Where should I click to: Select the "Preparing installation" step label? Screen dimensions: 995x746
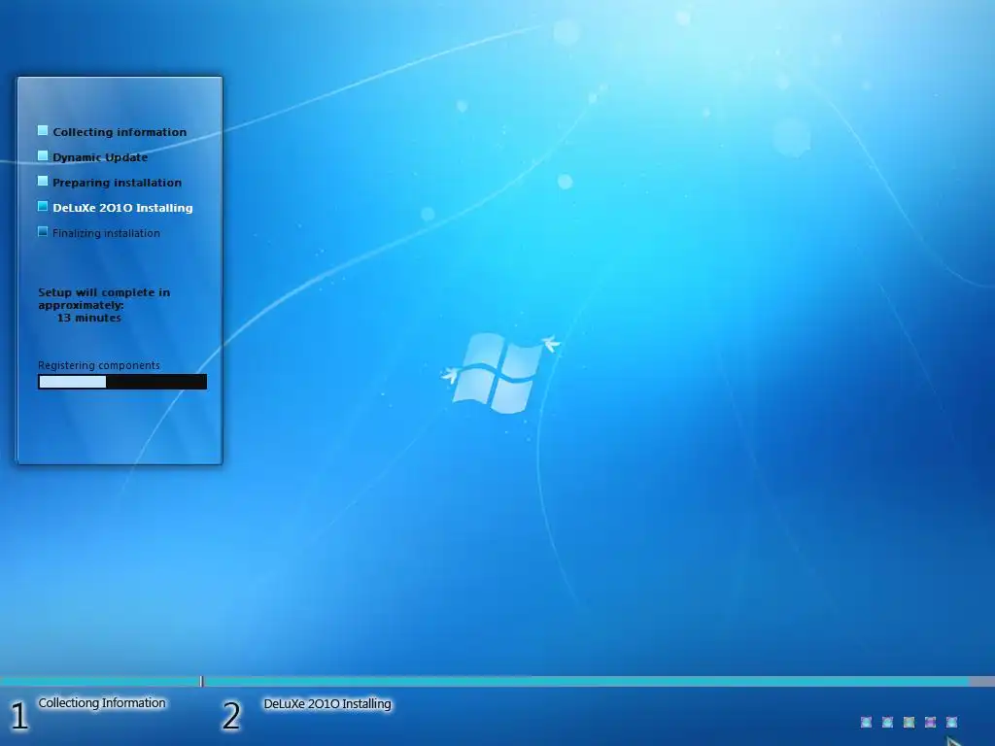point(117,183)
